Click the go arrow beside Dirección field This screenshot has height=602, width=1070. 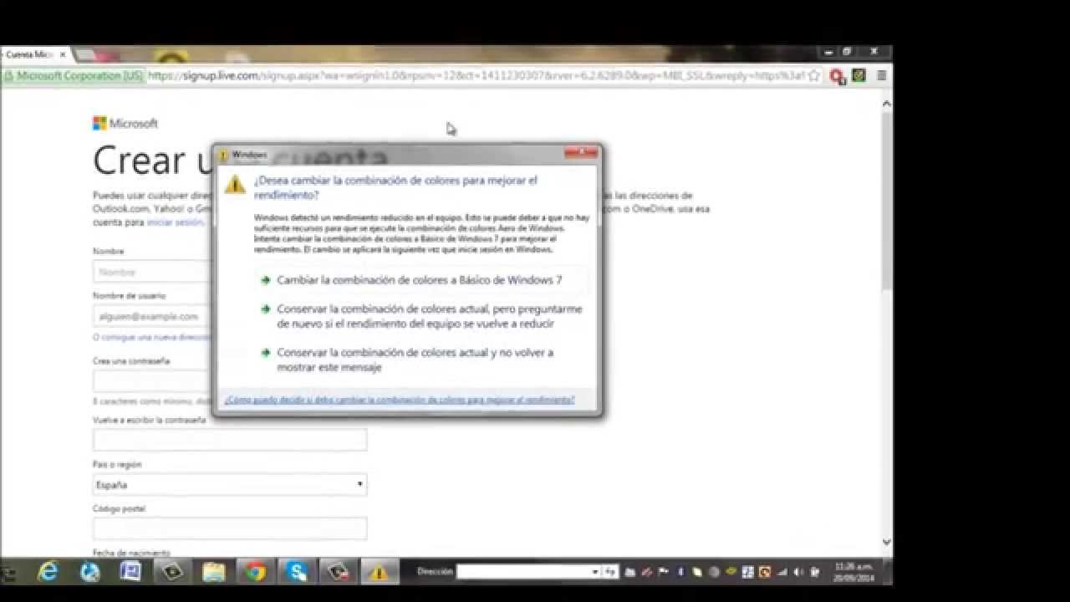pyautogui.click(x=610, y=572)
